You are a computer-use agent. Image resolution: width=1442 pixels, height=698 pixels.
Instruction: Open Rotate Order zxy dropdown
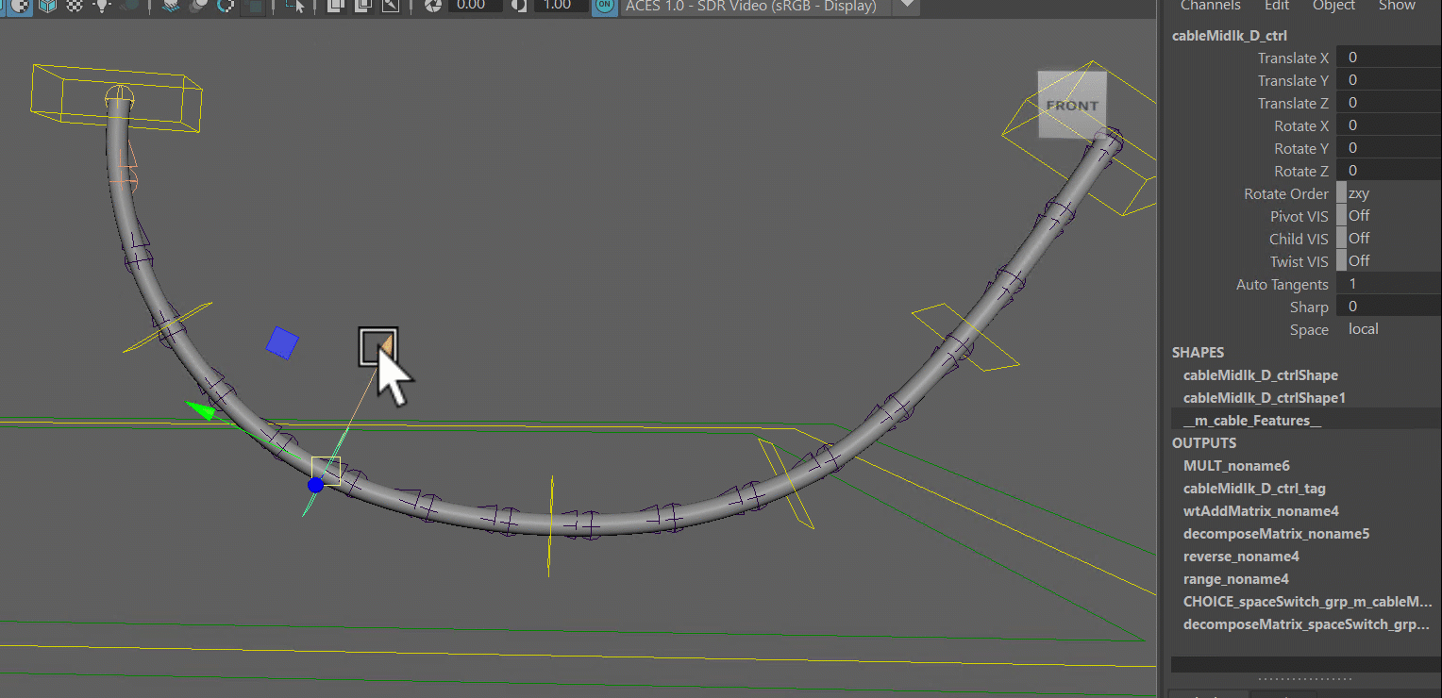[x=1389, y=193]
